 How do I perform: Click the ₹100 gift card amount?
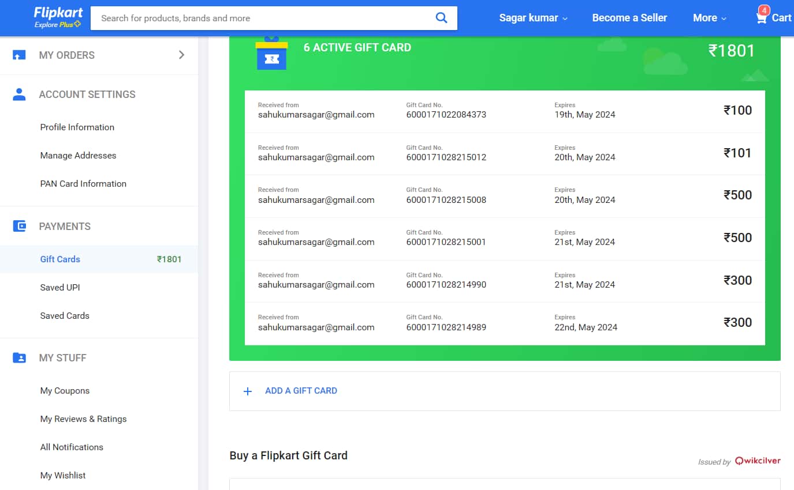click(738, 110)
